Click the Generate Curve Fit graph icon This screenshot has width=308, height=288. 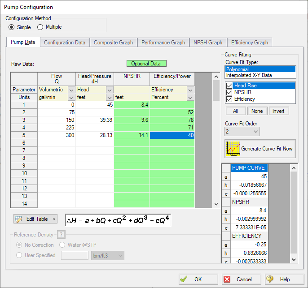coord(233,149)
